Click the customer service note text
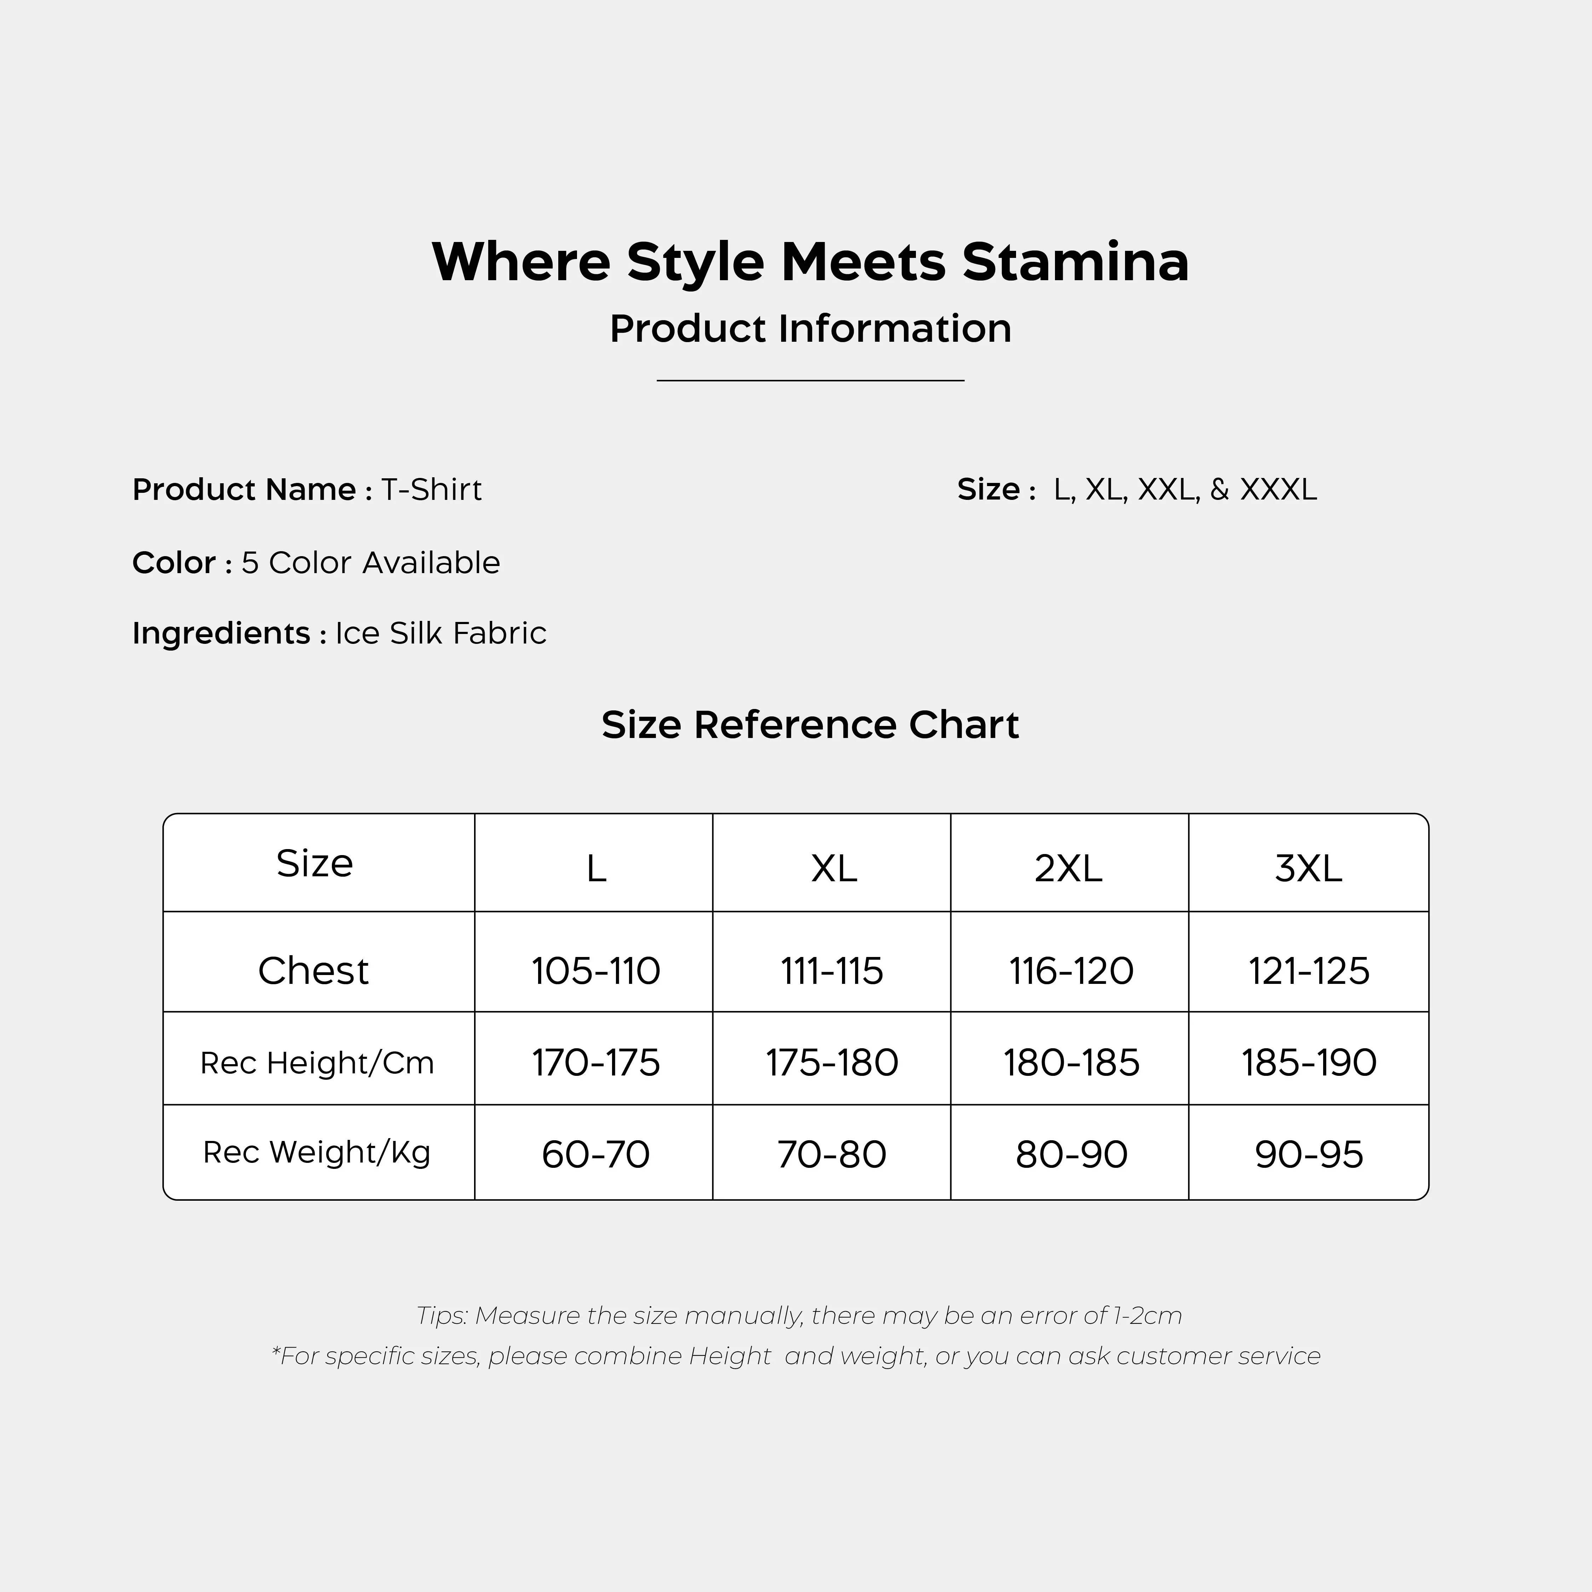 pyautogui.click(x=796, y=1356)
